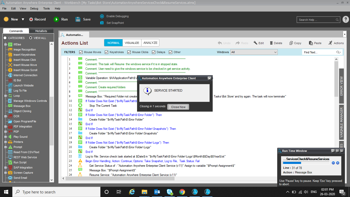Switch to the ANALYZE view tab
This screenshot has height=197, width=350.
150,43
